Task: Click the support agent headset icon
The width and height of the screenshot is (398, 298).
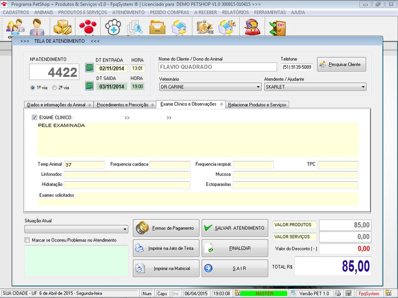Action: click(252, 27)
